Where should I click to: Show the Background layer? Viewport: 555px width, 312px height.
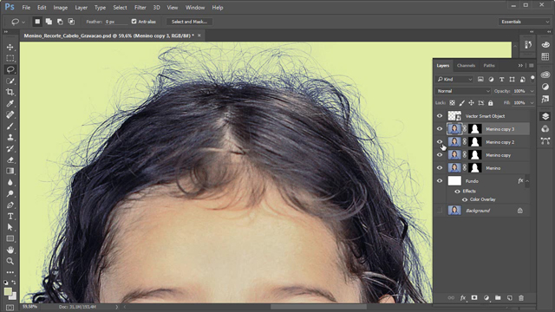point(440,211)
